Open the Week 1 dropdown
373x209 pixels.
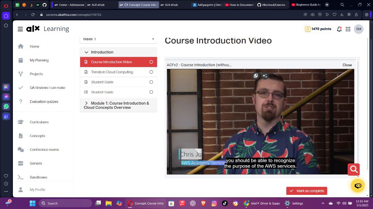(118, 39)
